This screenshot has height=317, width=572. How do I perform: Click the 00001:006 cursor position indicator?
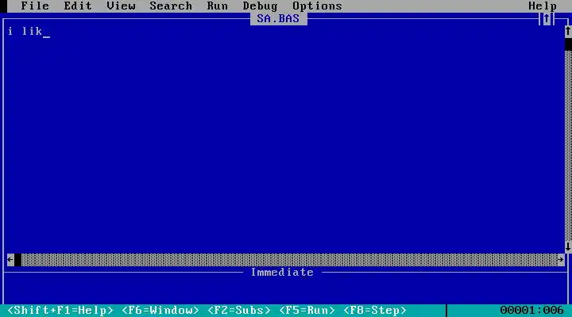click(x=531, y=311)
